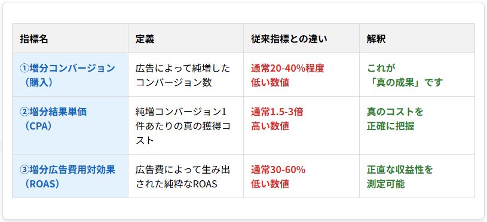Image resolution: width=487 pixels, height=222 pixels.
Task: Click the 定義 column header
Action: click(x=186, y=38)
